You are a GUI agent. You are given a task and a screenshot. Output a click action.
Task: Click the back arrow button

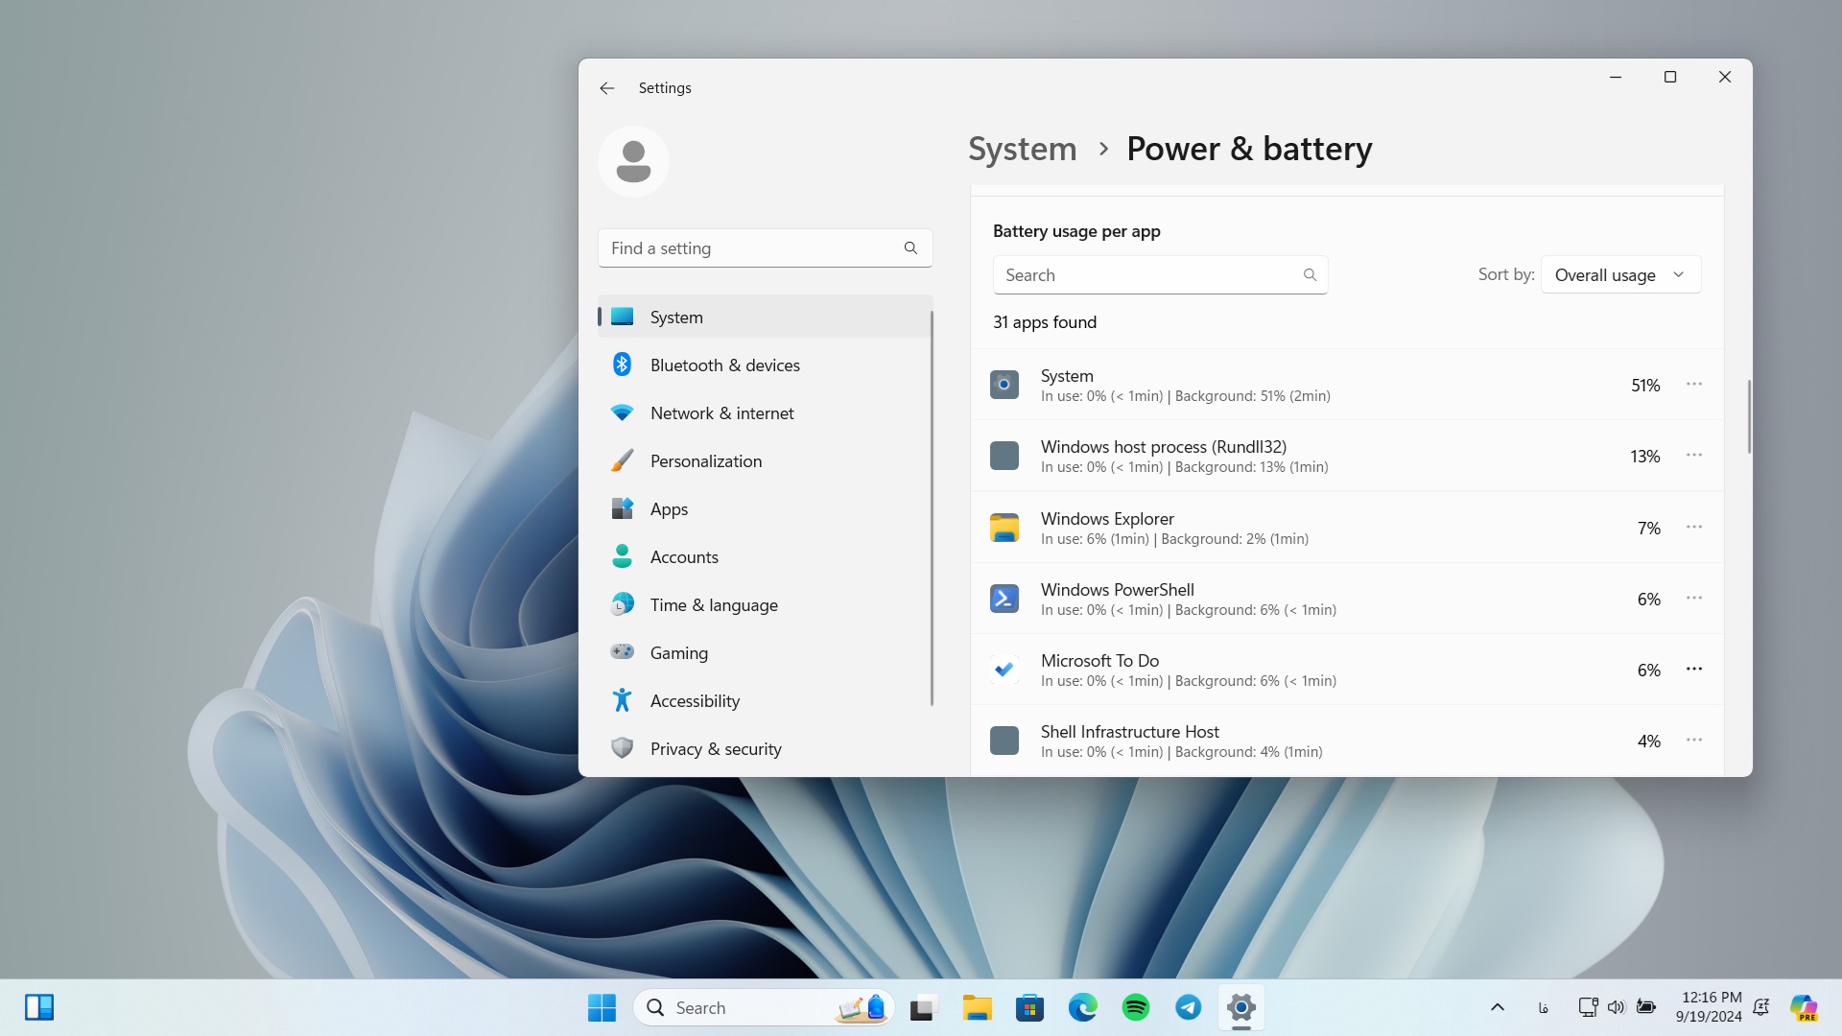coord(606,87)
